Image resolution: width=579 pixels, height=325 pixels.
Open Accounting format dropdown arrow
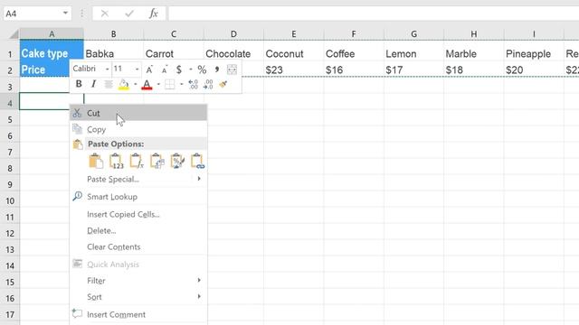191,70
